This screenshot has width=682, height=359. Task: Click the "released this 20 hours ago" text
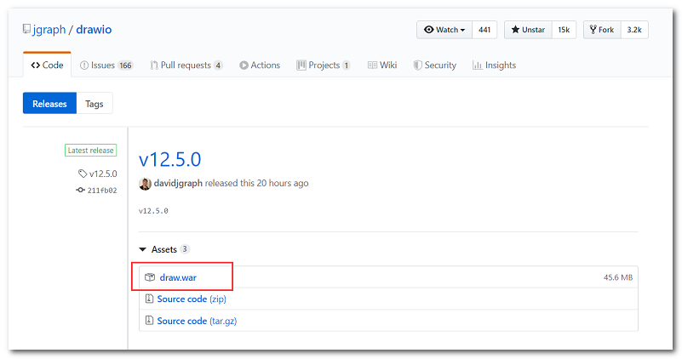point(256,184)
